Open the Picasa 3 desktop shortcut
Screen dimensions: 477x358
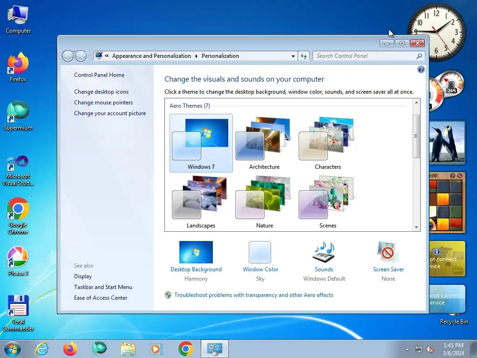[18, 261]
